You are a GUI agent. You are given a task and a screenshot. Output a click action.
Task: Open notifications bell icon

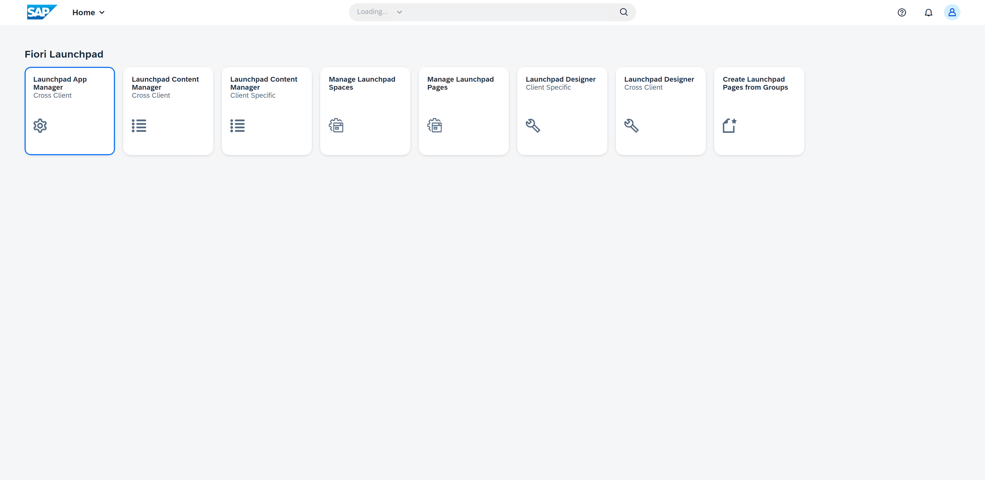pos(928,12)
